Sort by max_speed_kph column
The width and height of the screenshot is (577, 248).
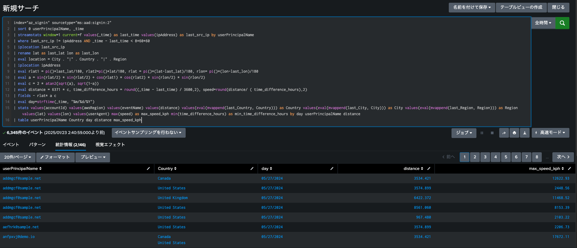(x=547, y=169)
